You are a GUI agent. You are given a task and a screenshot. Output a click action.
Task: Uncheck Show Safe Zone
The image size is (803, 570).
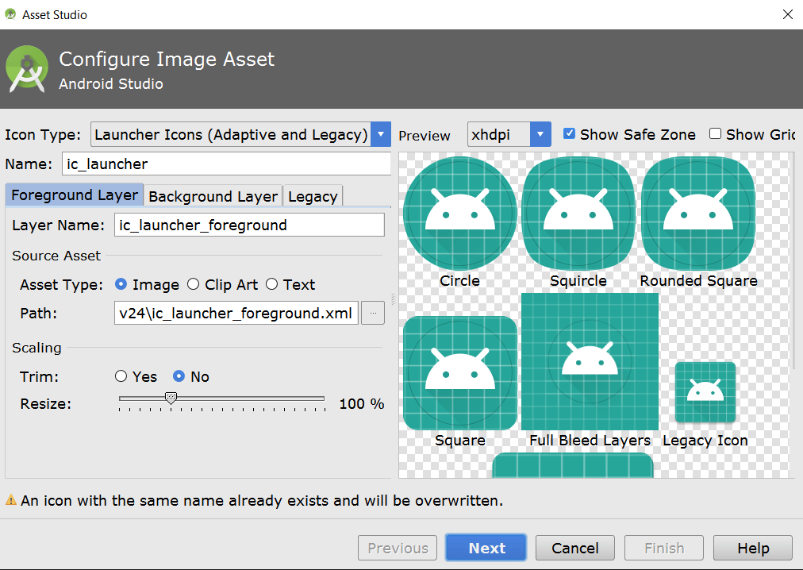click(569, 134)
